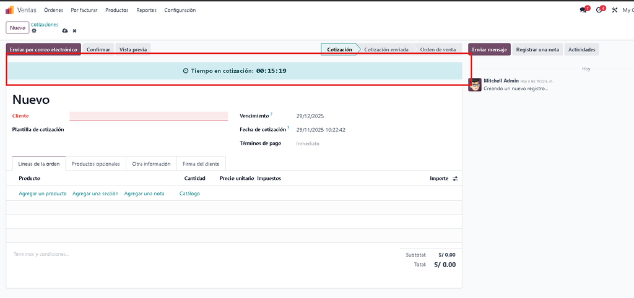Click the Términos y condiciones text area

point(41,254)
